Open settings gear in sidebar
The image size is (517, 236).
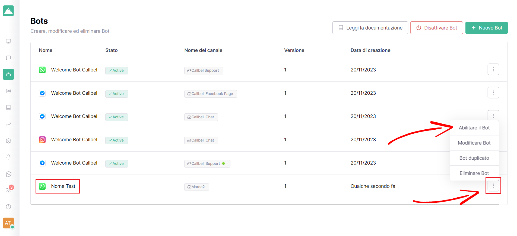pos(8,141)
